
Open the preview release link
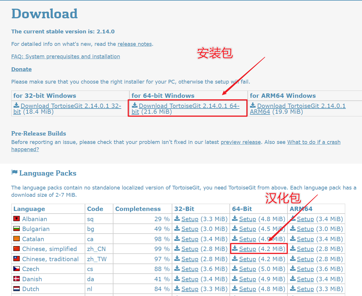(241, 142)
